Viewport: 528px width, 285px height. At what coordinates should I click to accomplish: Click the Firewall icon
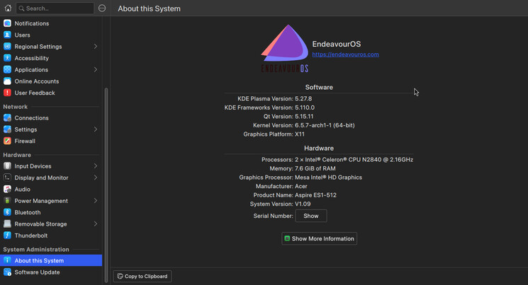click(7, 141)
